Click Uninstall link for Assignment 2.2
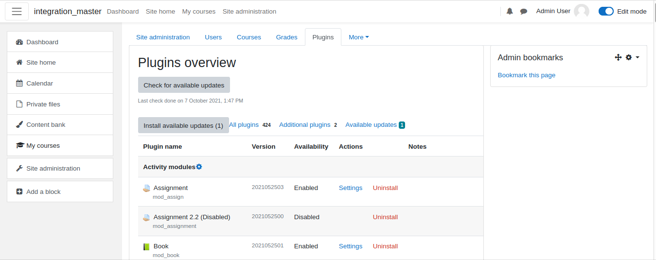 coord(385,217)
